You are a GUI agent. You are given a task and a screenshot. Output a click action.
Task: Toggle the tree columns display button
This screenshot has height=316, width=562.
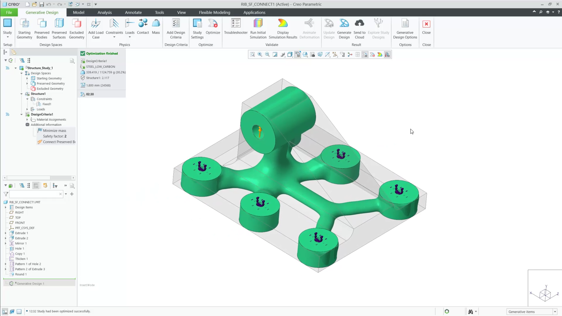(36, 186)
